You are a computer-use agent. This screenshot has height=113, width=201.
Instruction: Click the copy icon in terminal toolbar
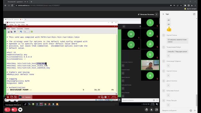15,32
